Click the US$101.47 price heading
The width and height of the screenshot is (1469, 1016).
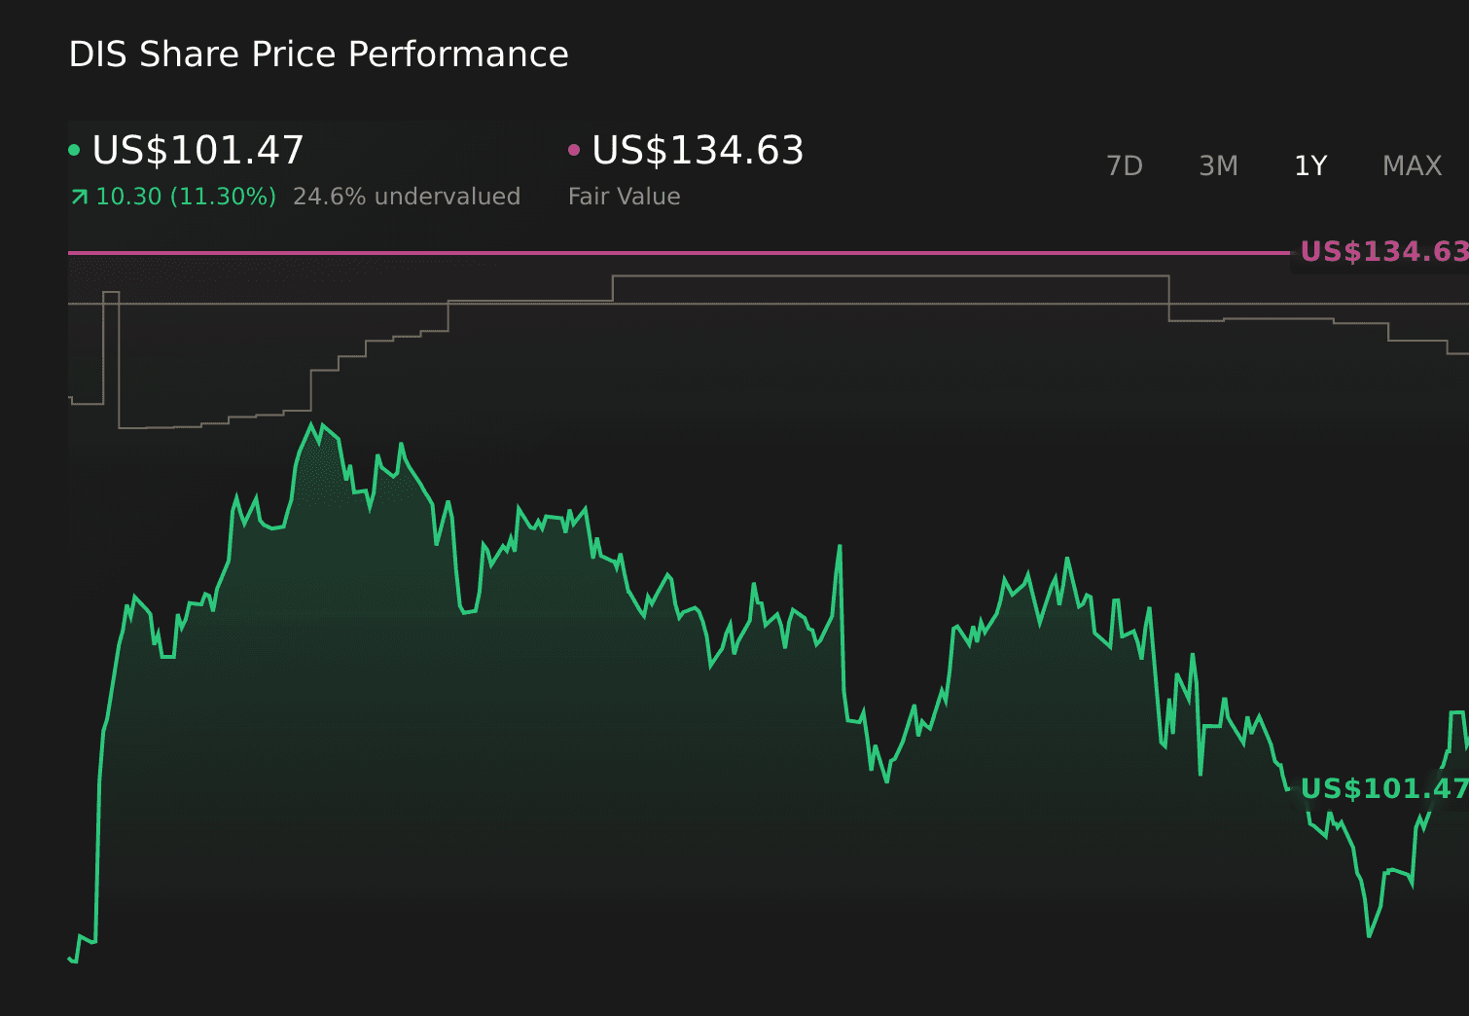pos(197,151)
